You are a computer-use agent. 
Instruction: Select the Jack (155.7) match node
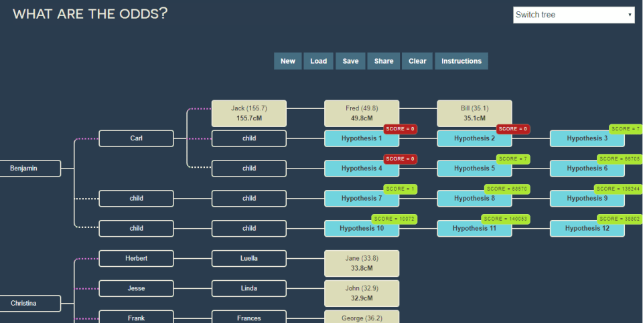[x=249, y=114]
